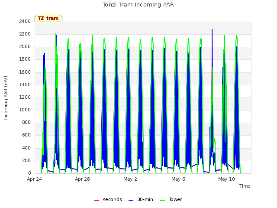The height and width of the screenshot is (208, 277).
Task: Click the 1000 y-axis tick label
Action: pyautogui.click(x=25, y=110)
